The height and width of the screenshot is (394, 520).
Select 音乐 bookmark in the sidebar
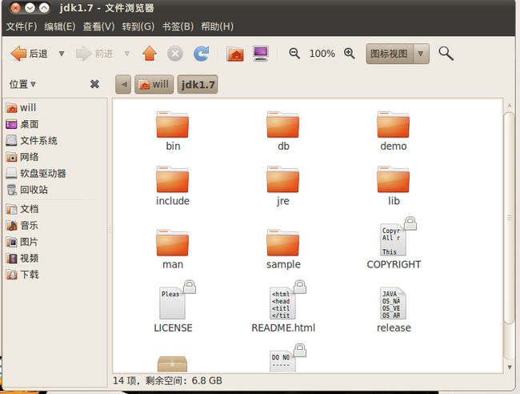point(22,225)
